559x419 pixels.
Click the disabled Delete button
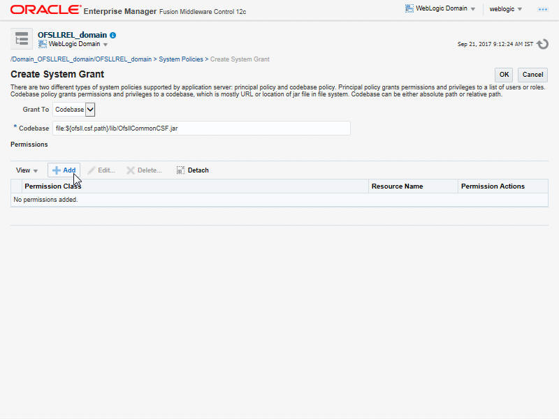(x=145, y=170)
